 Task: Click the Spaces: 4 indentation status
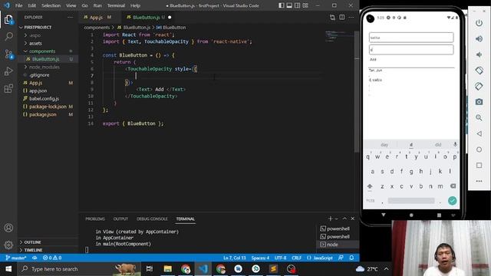tap(260, 258)
